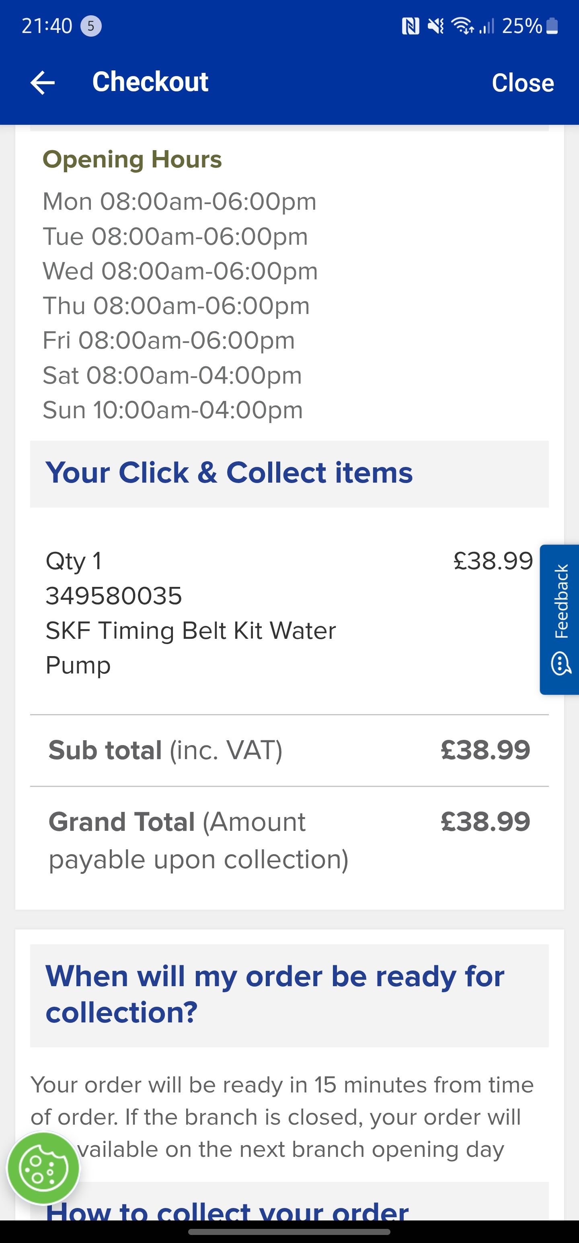The image size is (579, 1243).
Task: Tap the Feedback speech bubble icon
Action: pyautogui.click(x=561, y=663)
